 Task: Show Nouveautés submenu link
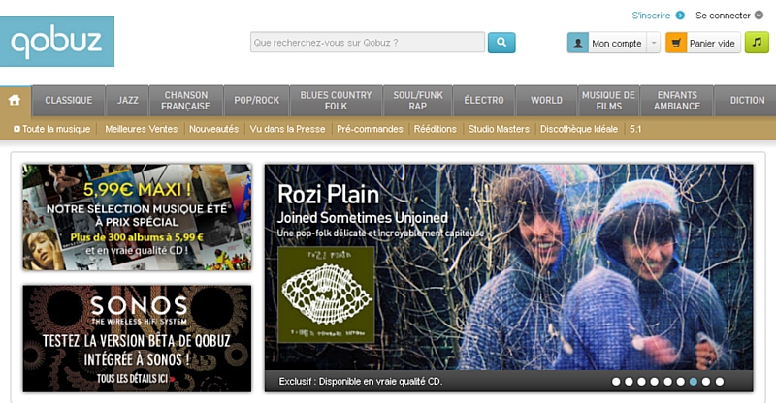point(213,129)
